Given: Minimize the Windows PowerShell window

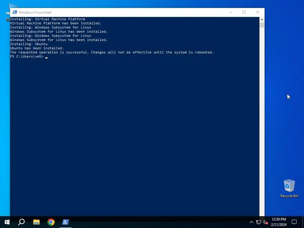Looking at the screenshot, I should coord(230,12).
